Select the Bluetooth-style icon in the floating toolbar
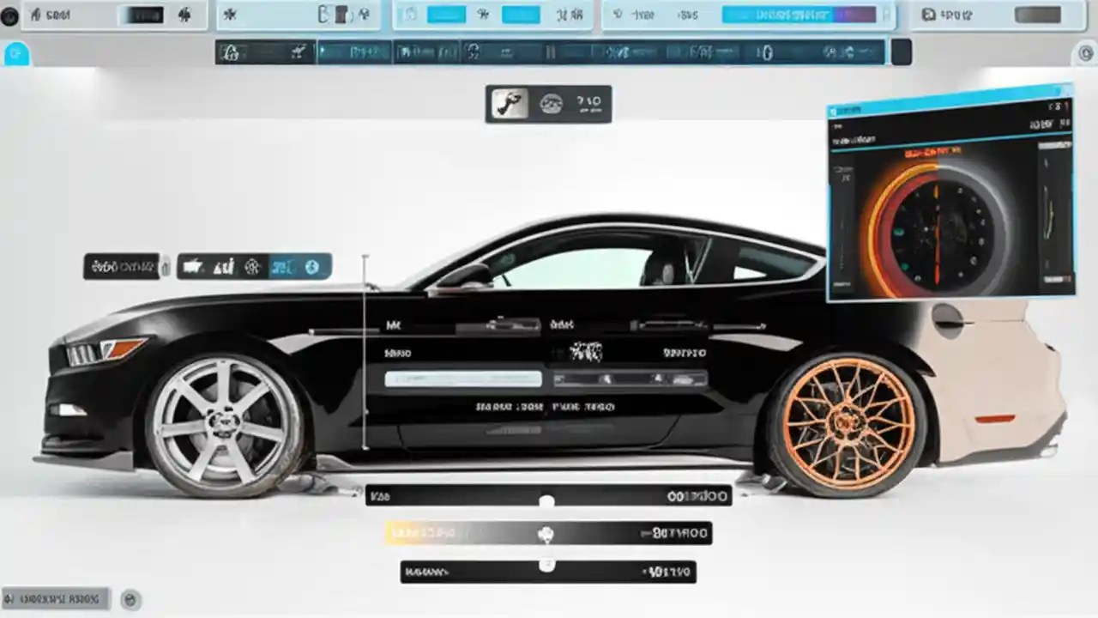The image size is (1098, 618). pos(311,267)
